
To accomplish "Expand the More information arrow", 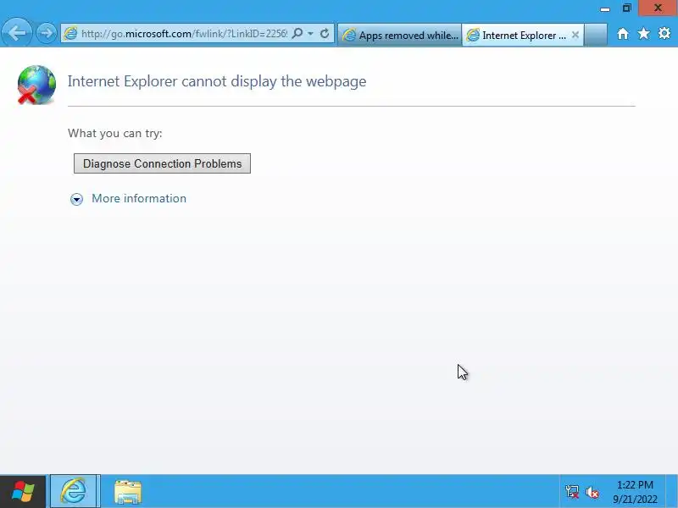I will tap(76, 199).
